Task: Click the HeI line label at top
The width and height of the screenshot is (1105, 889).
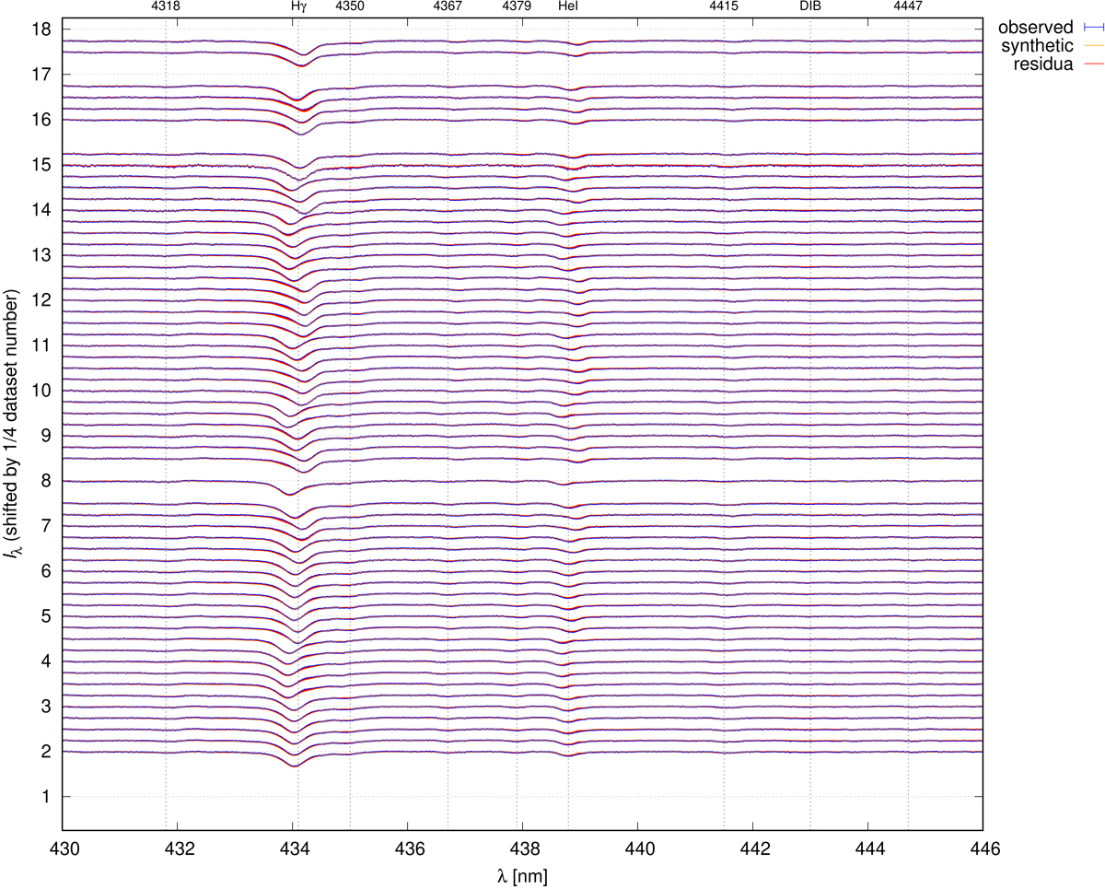Action: (568, 7)
